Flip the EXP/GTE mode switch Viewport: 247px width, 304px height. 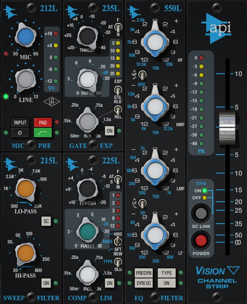tap(118, 90)
